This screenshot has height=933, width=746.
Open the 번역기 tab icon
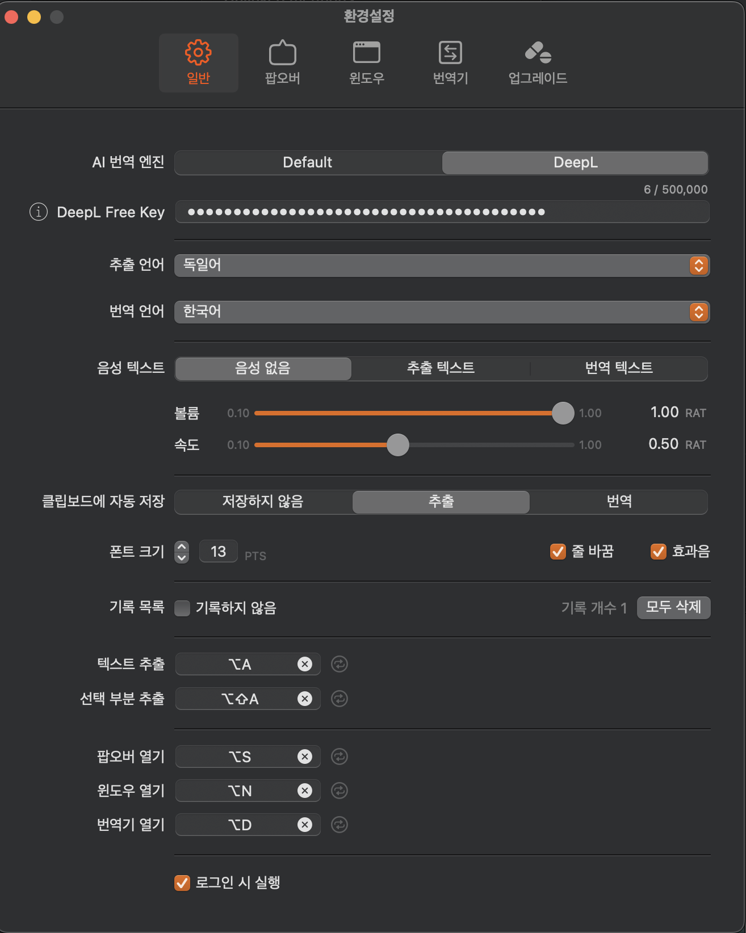450,53
